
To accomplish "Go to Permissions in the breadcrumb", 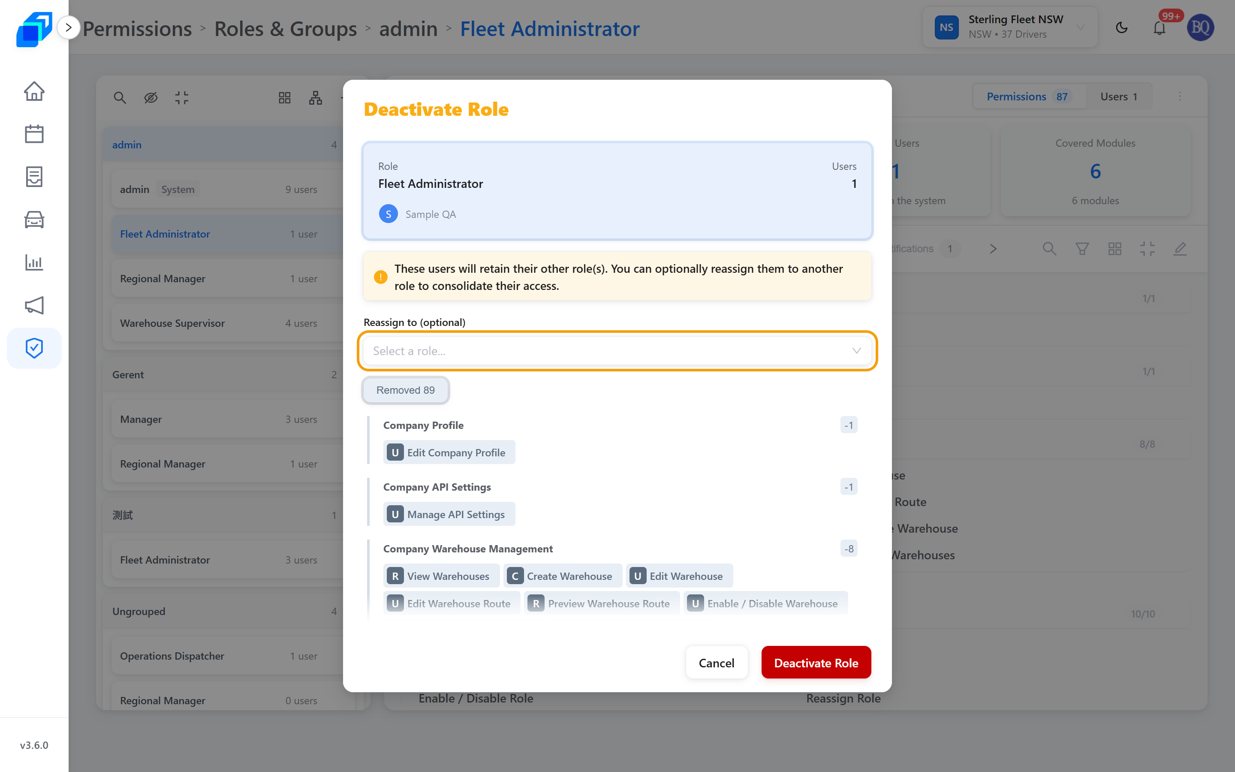I will [x=137, y=29].
